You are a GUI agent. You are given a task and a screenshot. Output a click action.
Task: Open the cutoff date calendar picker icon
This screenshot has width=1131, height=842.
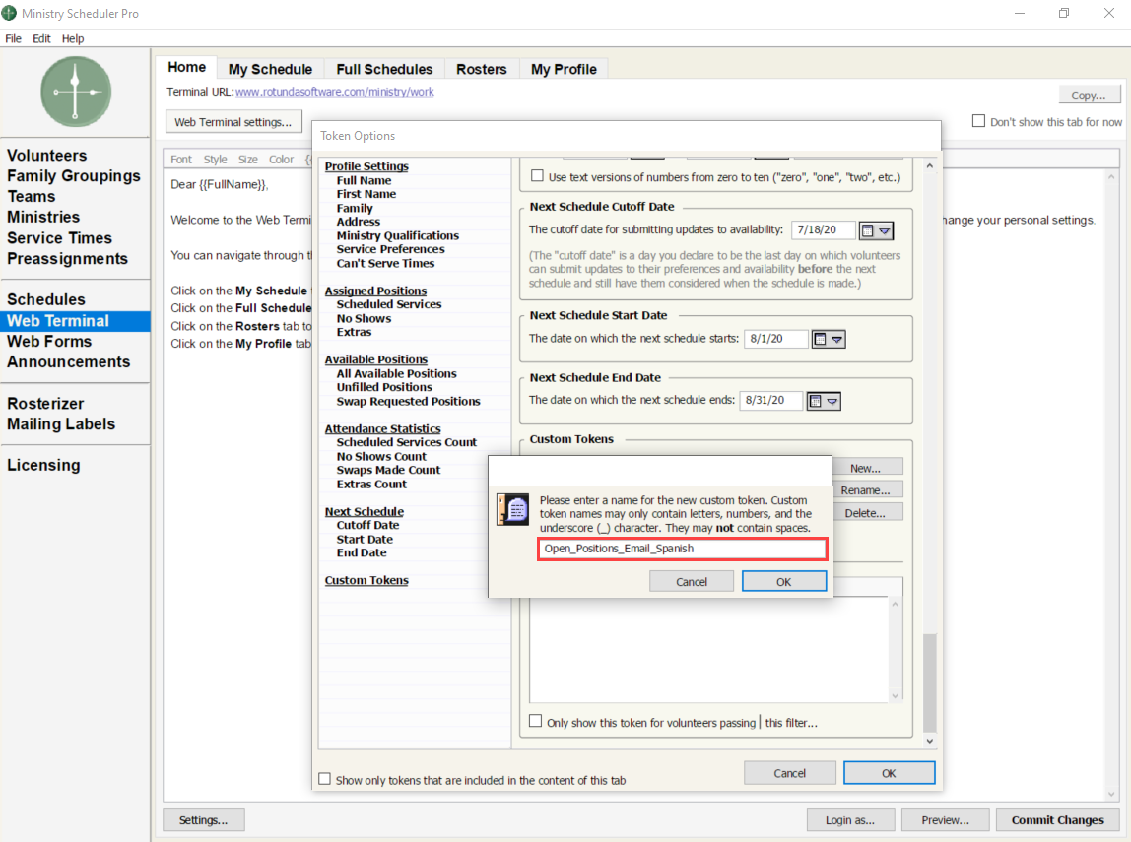(x=868, y=230)
